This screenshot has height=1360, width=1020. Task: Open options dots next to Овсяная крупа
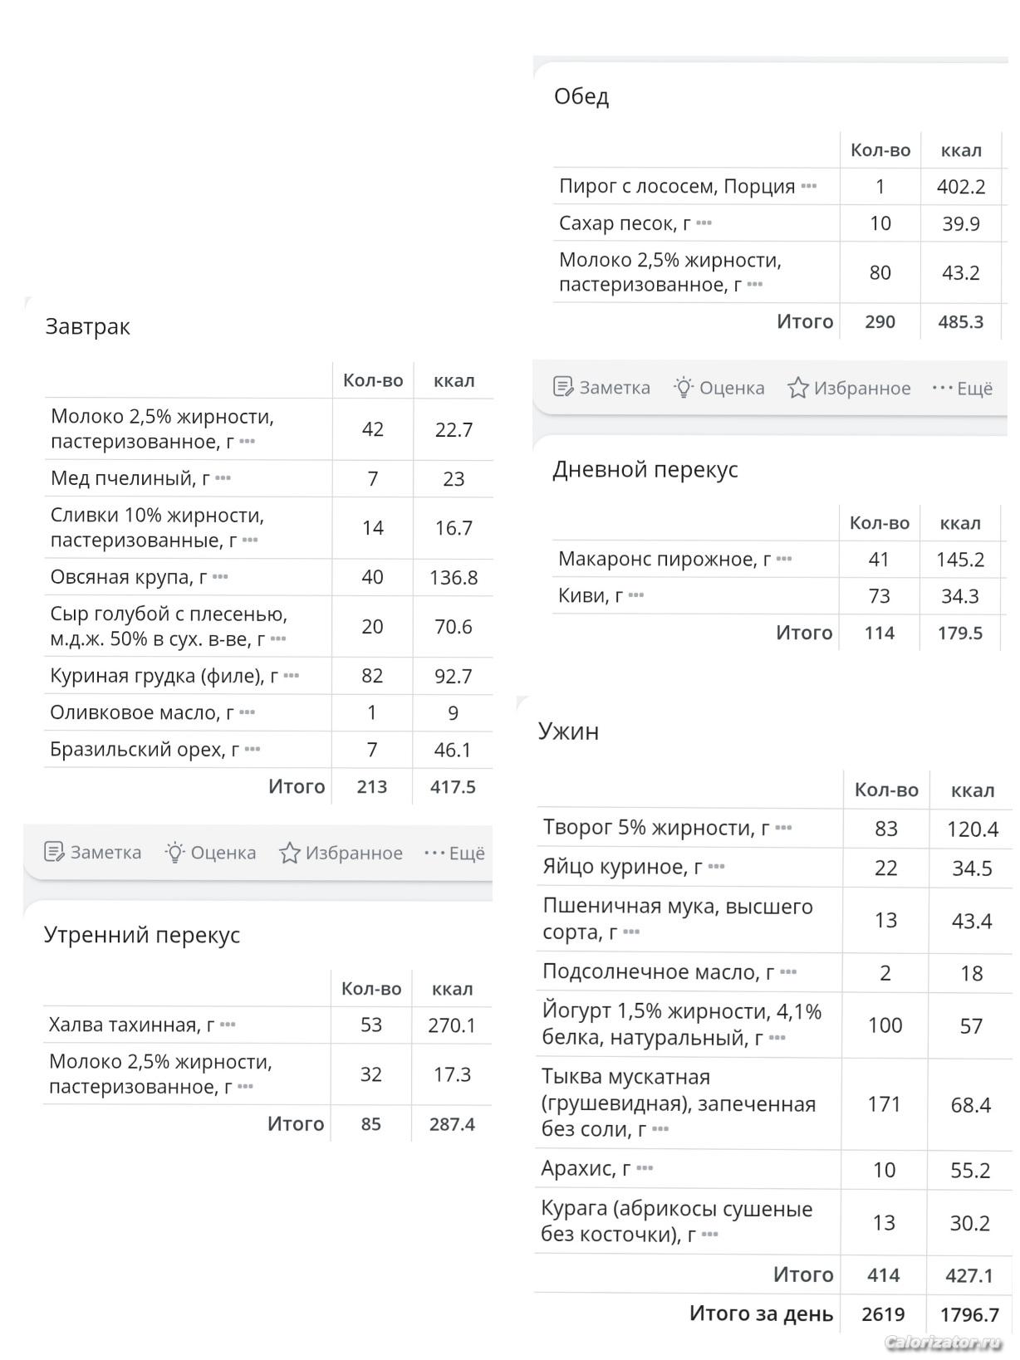220,577
